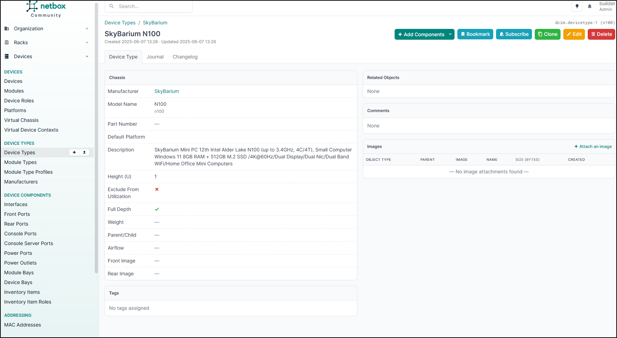Switch to the Journal tab
The height and width of the screenshot is (338, 617).
(155, 57)
